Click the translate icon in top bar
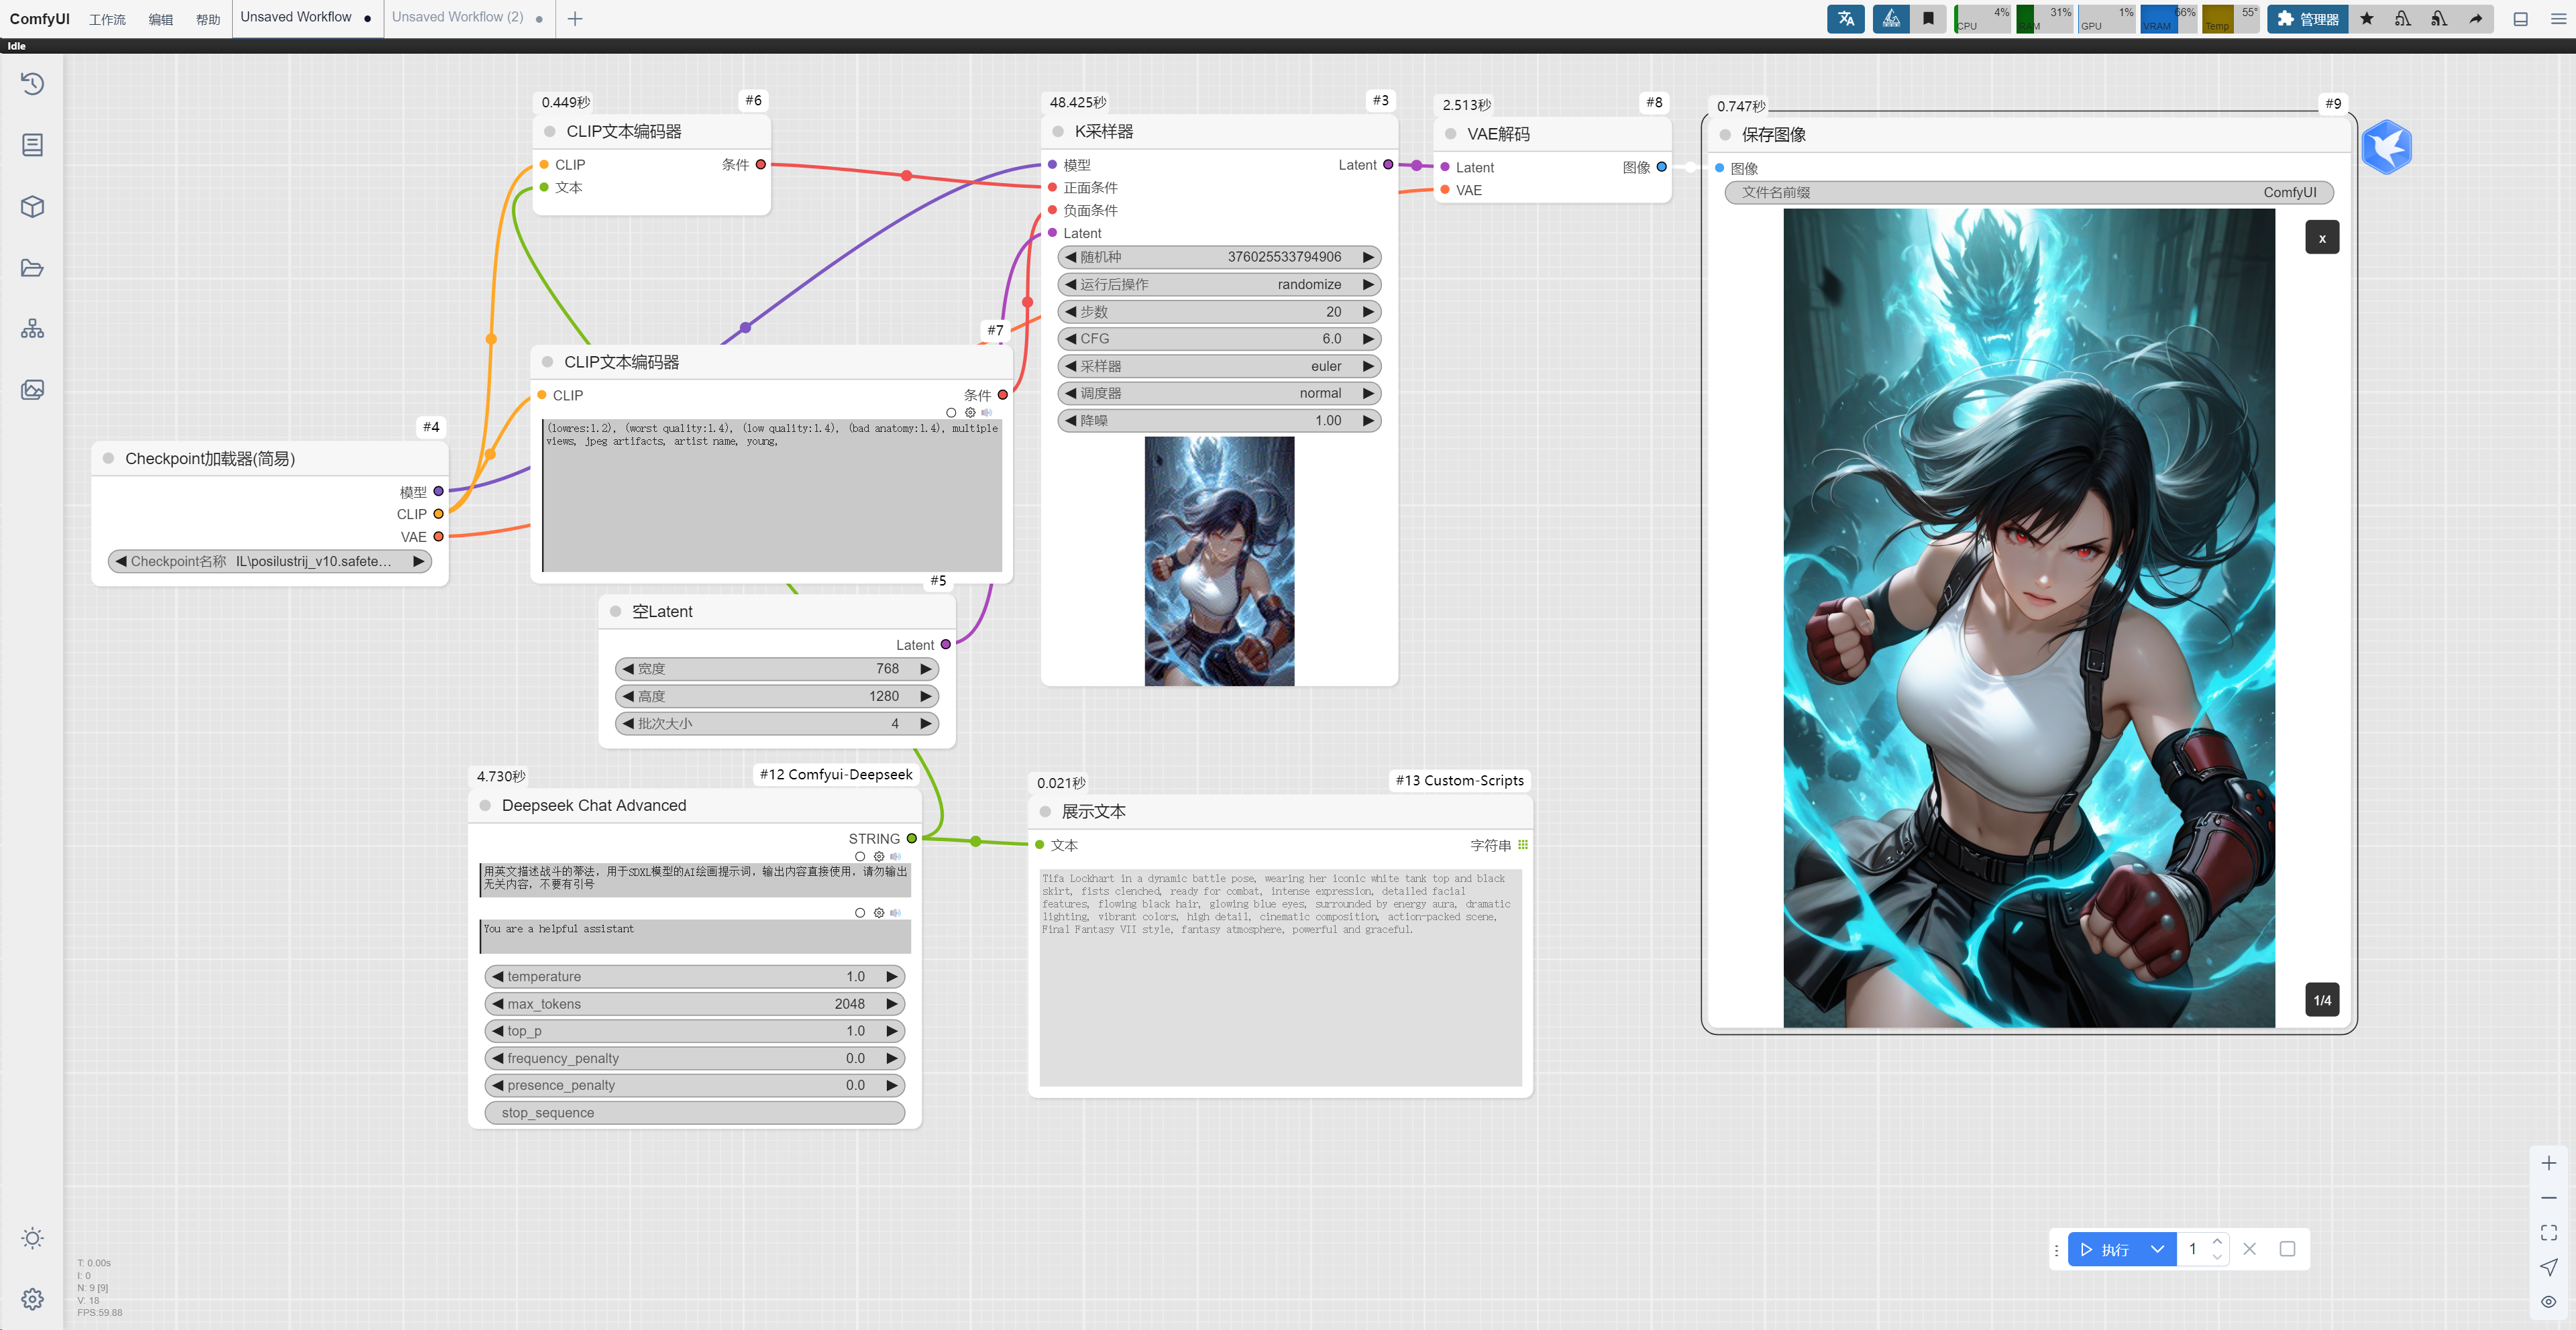 pos(1845,18)
